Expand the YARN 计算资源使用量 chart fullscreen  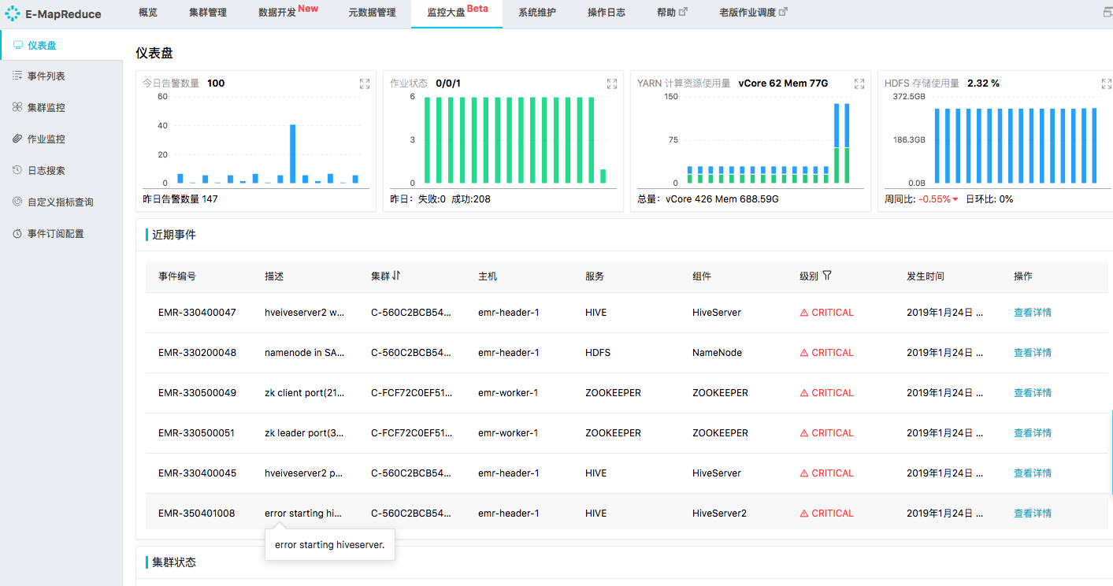point(859,83)
